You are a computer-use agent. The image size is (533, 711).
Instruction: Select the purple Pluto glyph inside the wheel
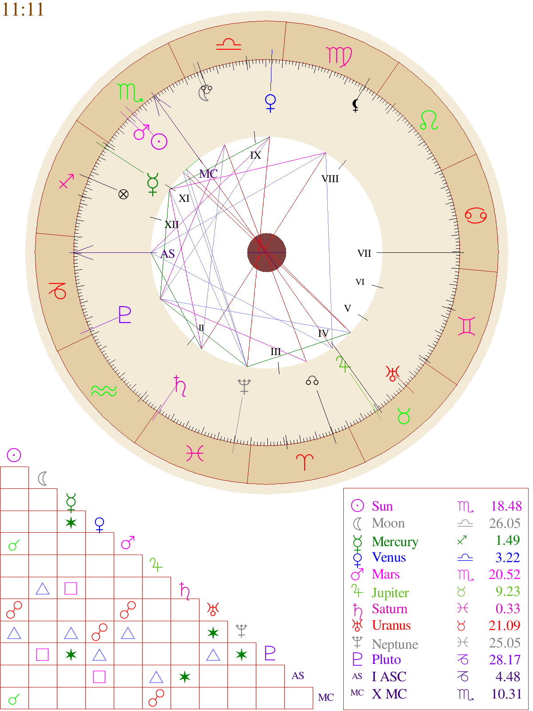125,315
